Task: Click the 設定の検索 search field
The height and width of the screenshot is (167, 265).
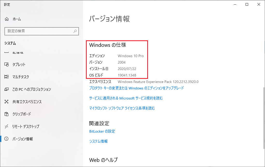Action: coord(39,31)
